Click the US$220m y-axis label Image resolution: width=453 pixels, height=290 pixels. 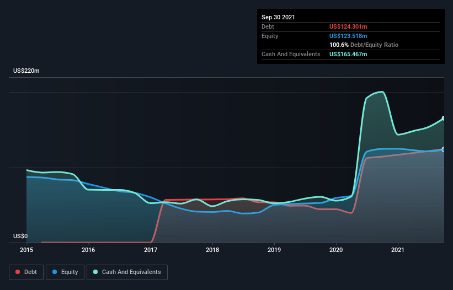tap(26, 71)
